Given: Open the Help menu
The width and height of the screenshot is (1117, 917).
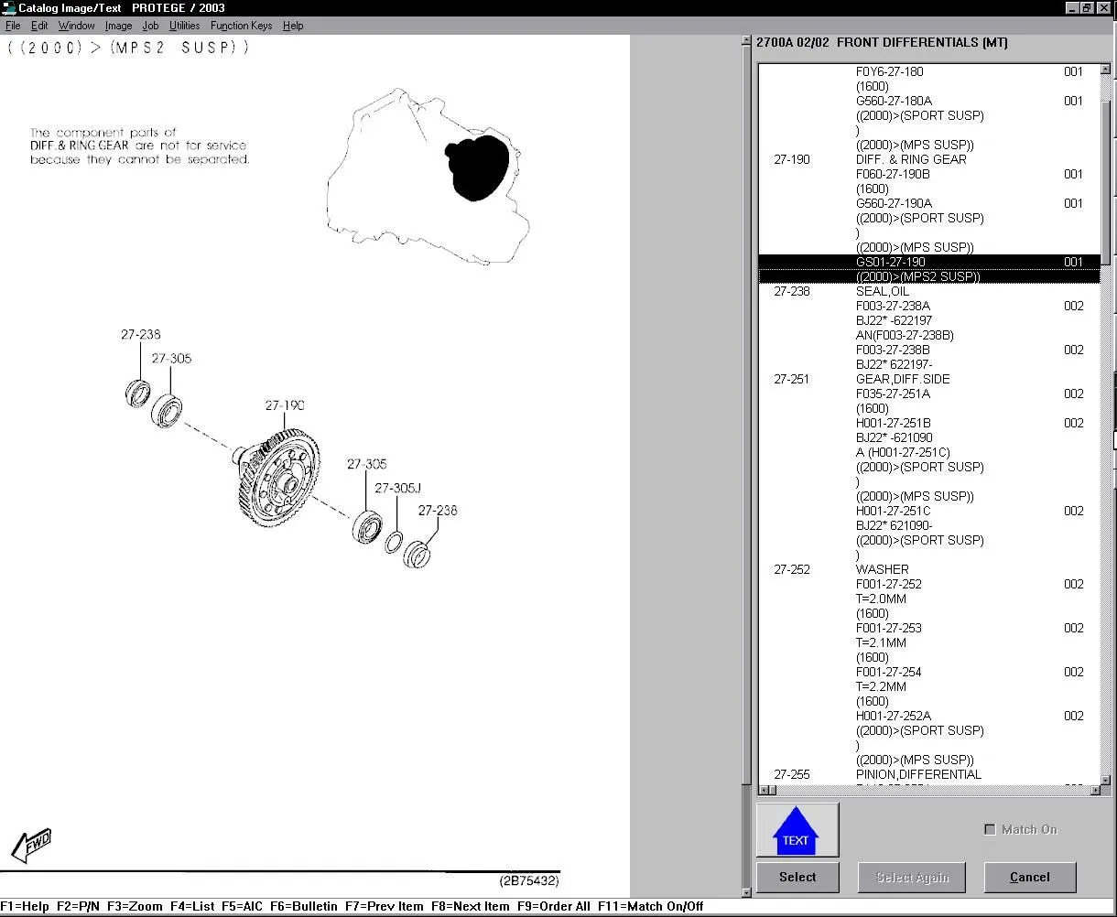Looking at the screenshot, I should coord(293,26).
